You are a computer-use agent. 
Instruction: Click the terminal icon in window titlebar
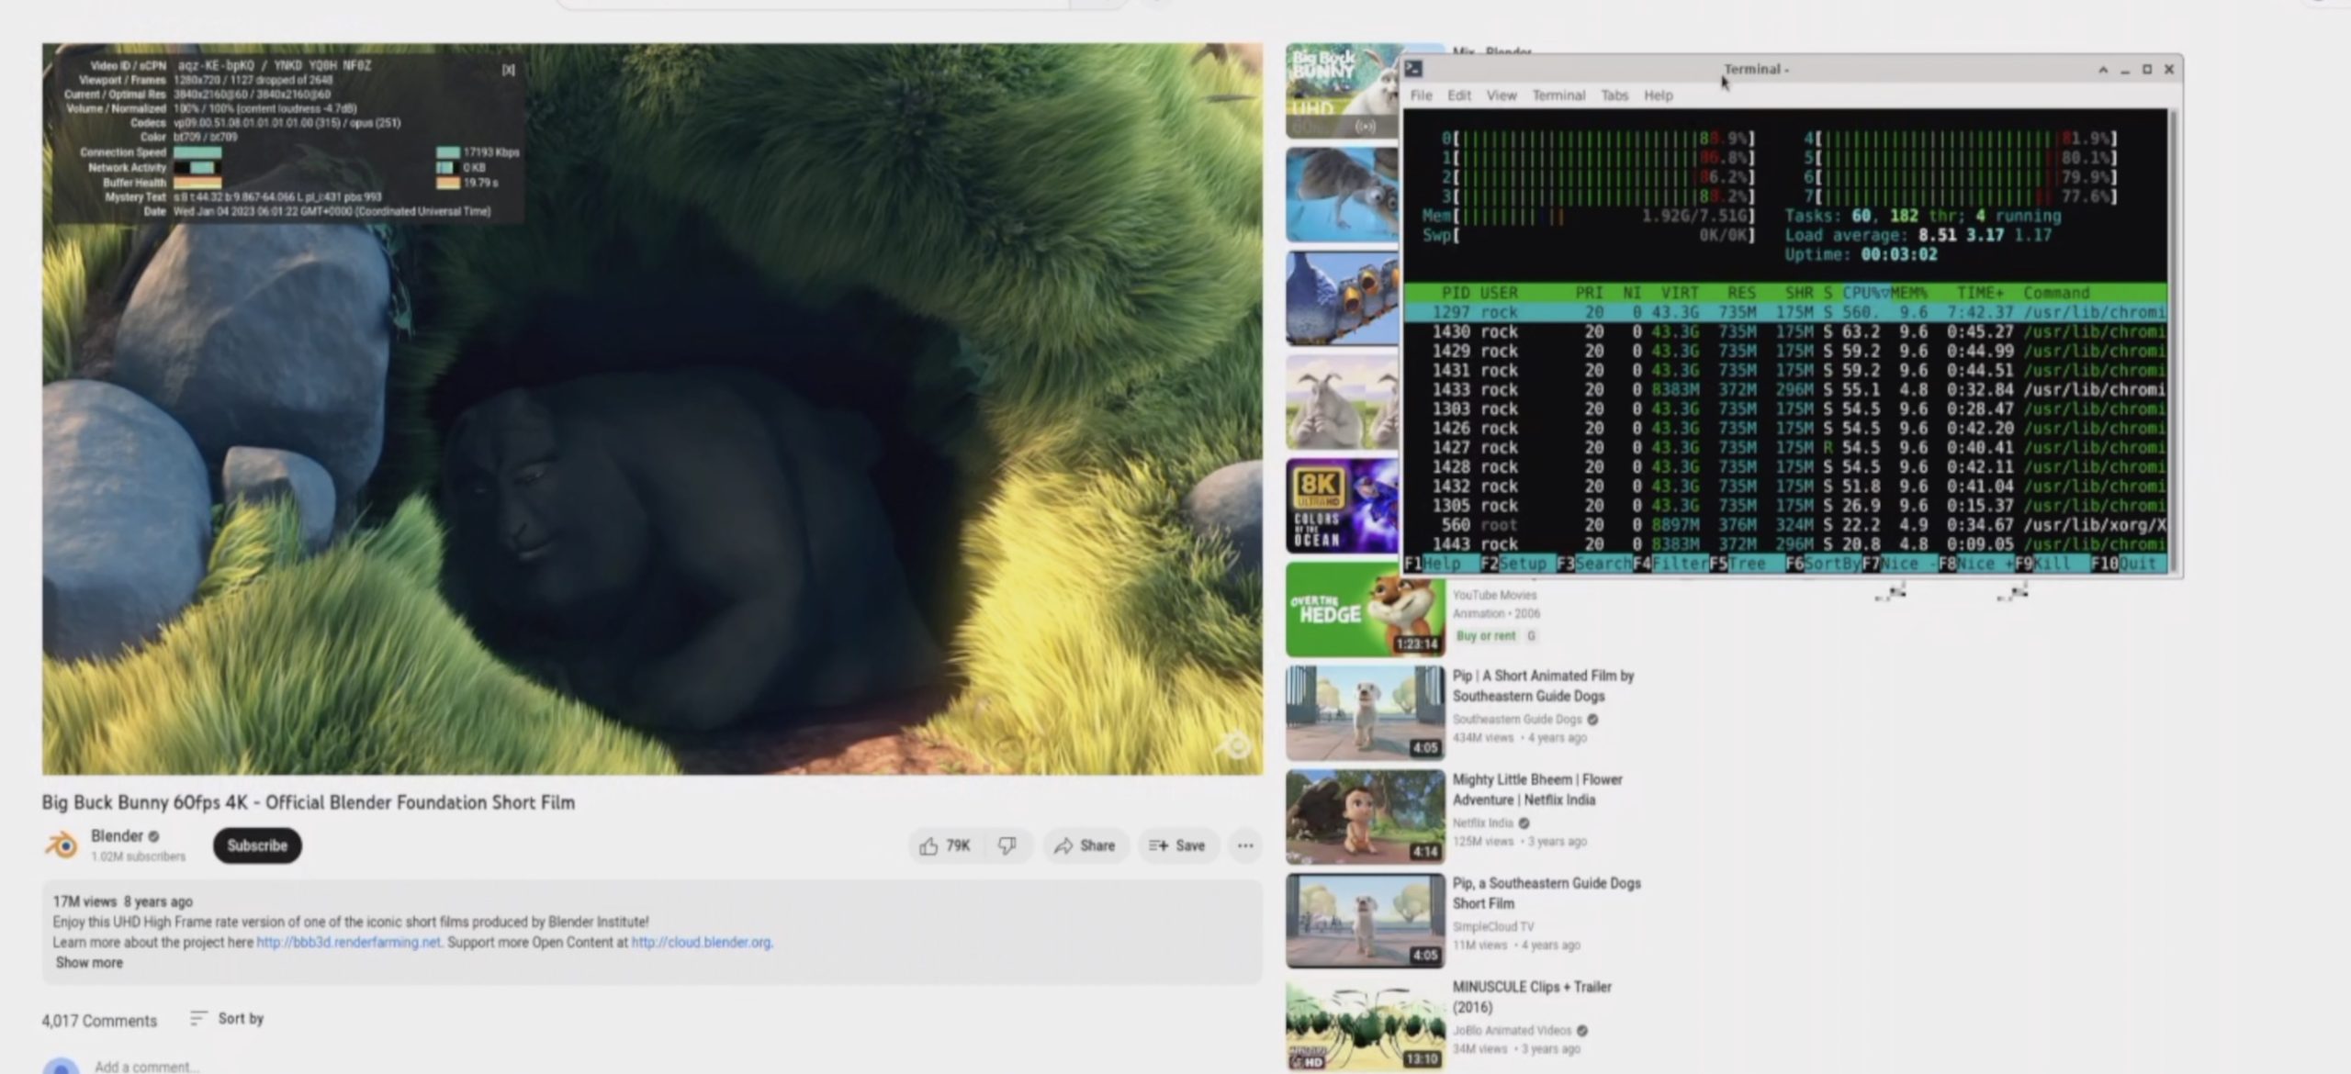tap(1414, 69)
